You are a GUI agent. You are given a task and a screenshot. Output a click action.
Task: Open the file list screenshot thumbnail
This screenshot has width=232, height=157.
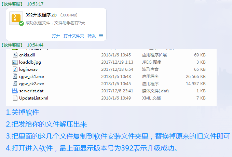111,77
